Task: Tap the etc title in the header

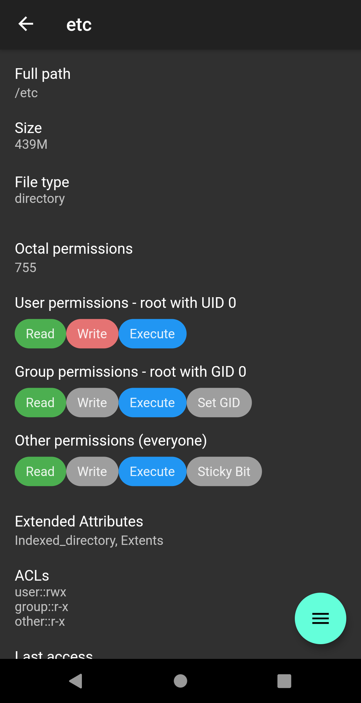Action: click(x=79, y=24)
